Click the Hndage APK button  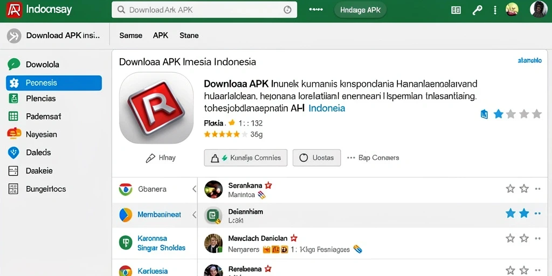point(360,10)
